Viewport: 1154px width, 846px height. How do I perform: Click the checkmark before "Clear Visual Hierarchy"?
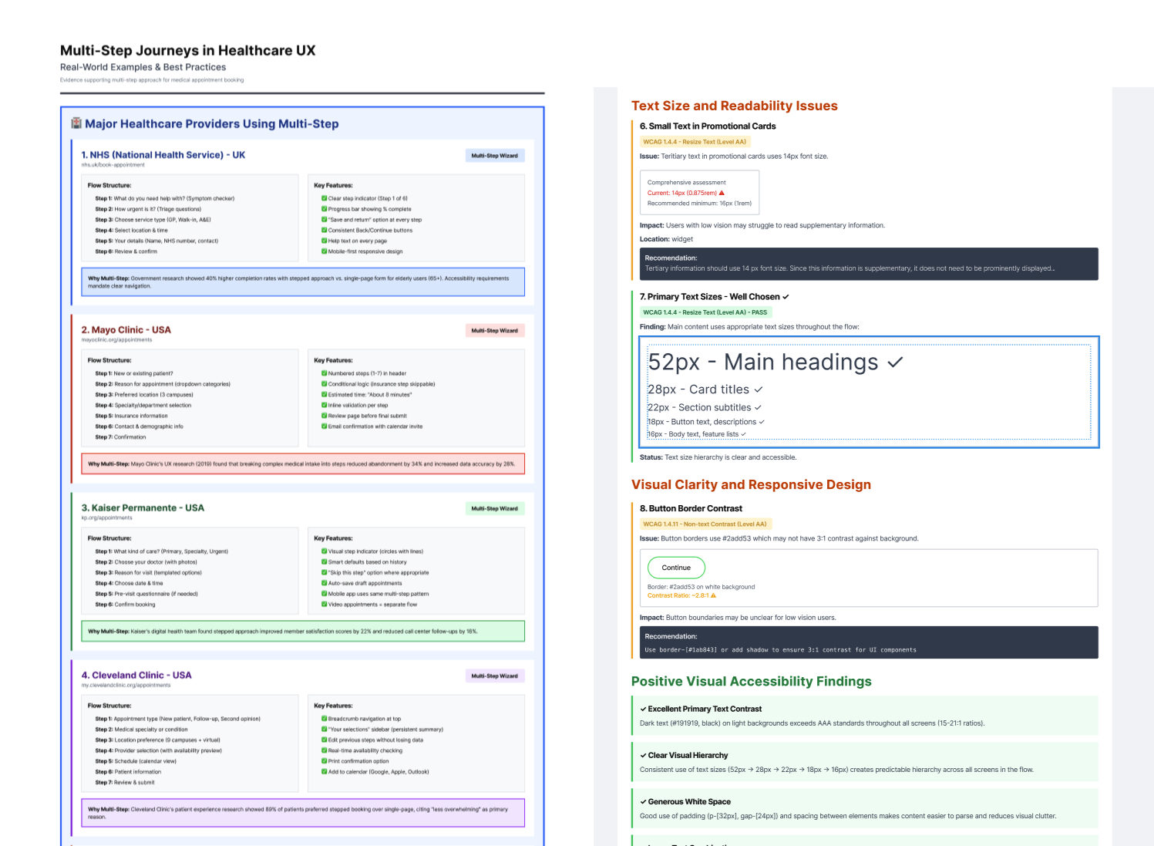[643, 755]
